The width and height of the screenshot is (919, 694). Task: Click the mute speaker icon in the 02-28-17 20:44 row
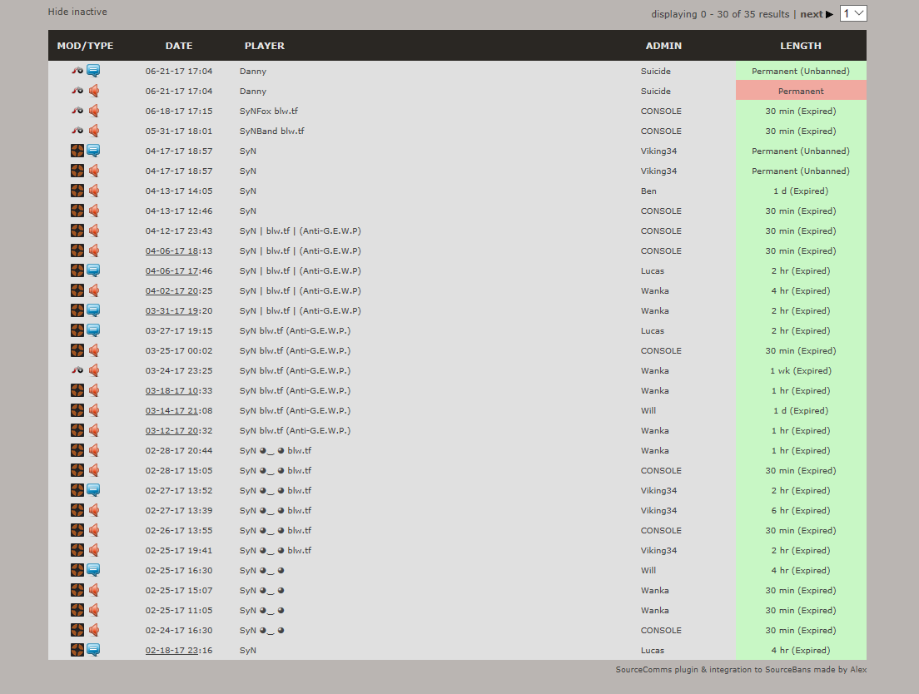94,450
